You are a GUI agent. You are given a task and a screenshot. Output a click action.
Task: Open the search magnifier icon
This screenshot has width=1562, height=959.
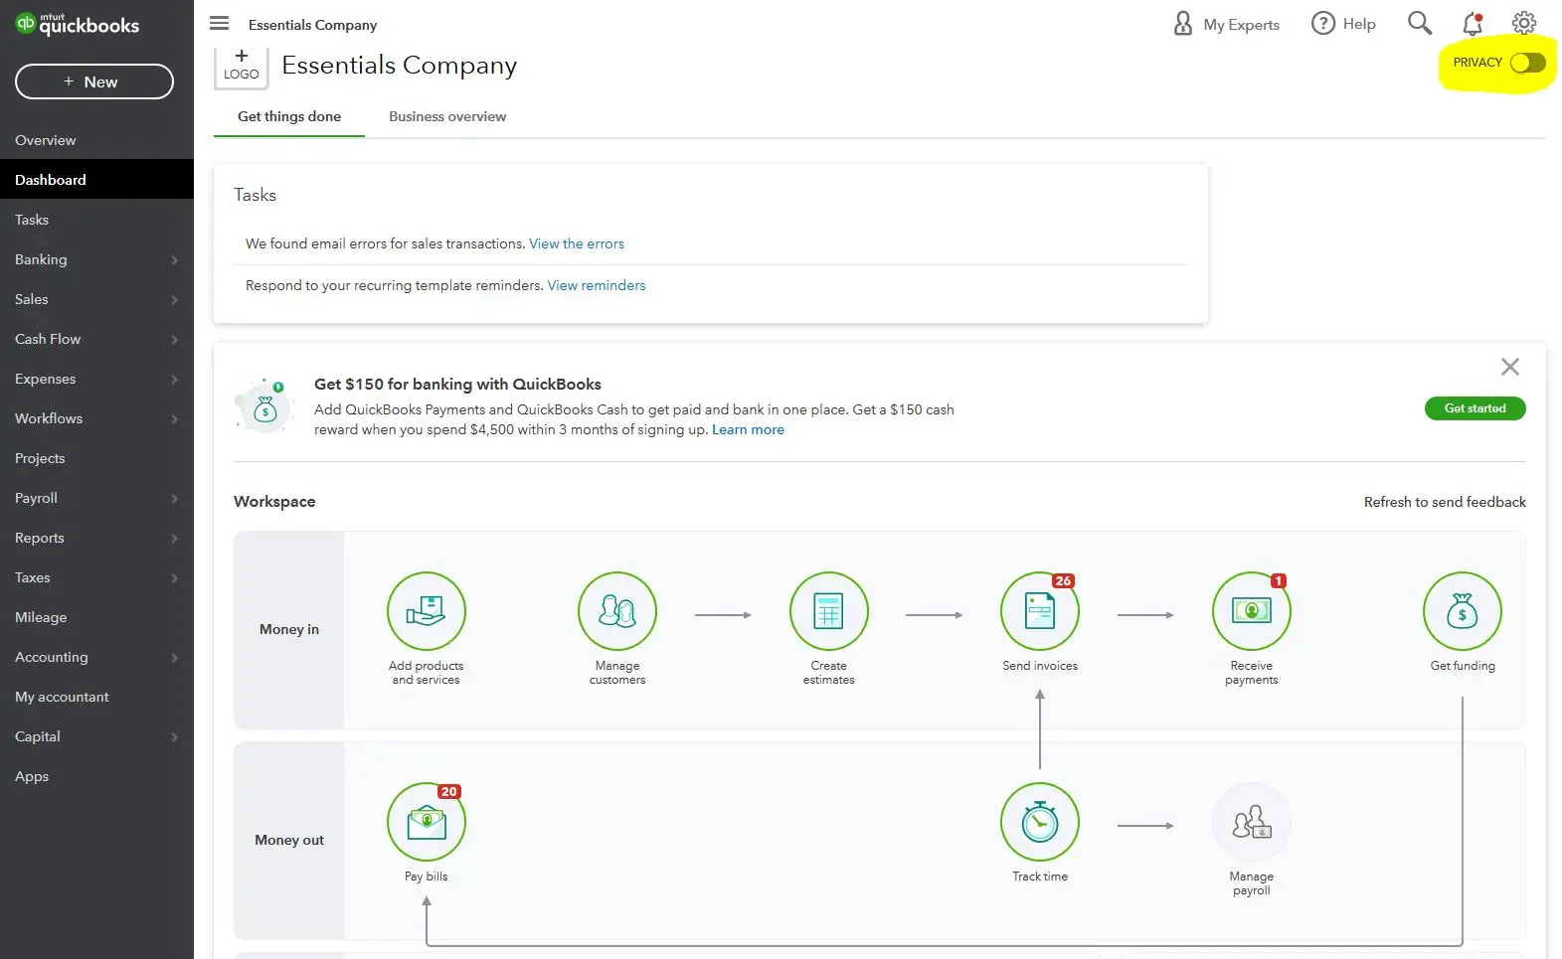(x=1420, y=23)
